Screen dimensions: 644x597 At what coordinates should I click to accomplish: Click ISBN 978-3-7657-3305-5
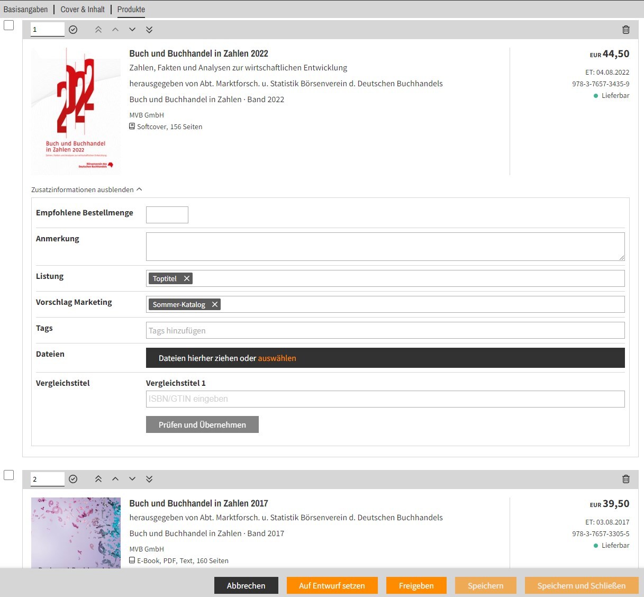(x=601, y=533)
